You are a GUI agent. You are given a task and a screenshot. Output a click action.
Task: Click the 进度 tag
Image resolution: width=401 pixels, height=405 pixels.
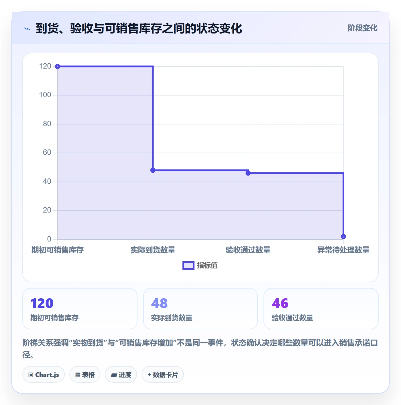pyautogui.click(x=121, y=374)
